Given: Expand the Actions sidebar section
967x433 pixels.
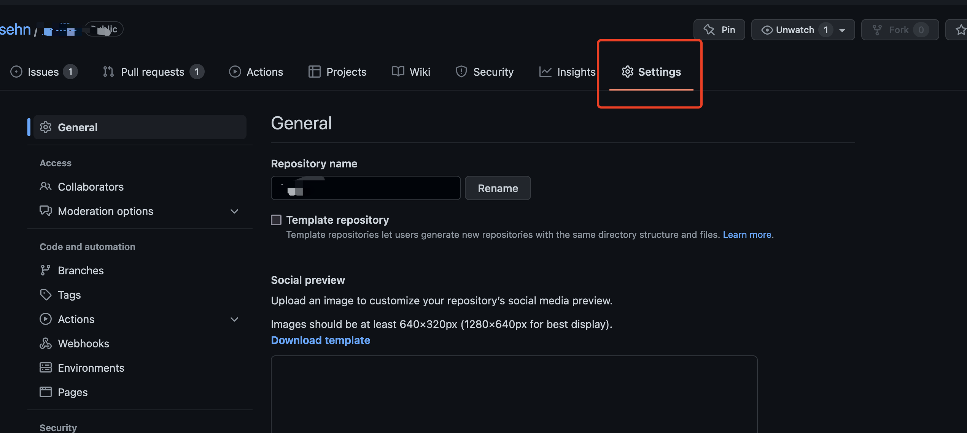Looking at the screenshot, I should 234,319.
